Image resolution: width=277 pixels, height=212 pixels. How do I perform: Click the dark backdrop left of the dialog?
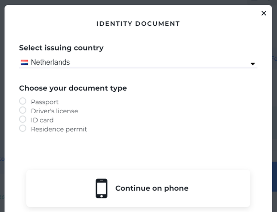pos(2,98)
